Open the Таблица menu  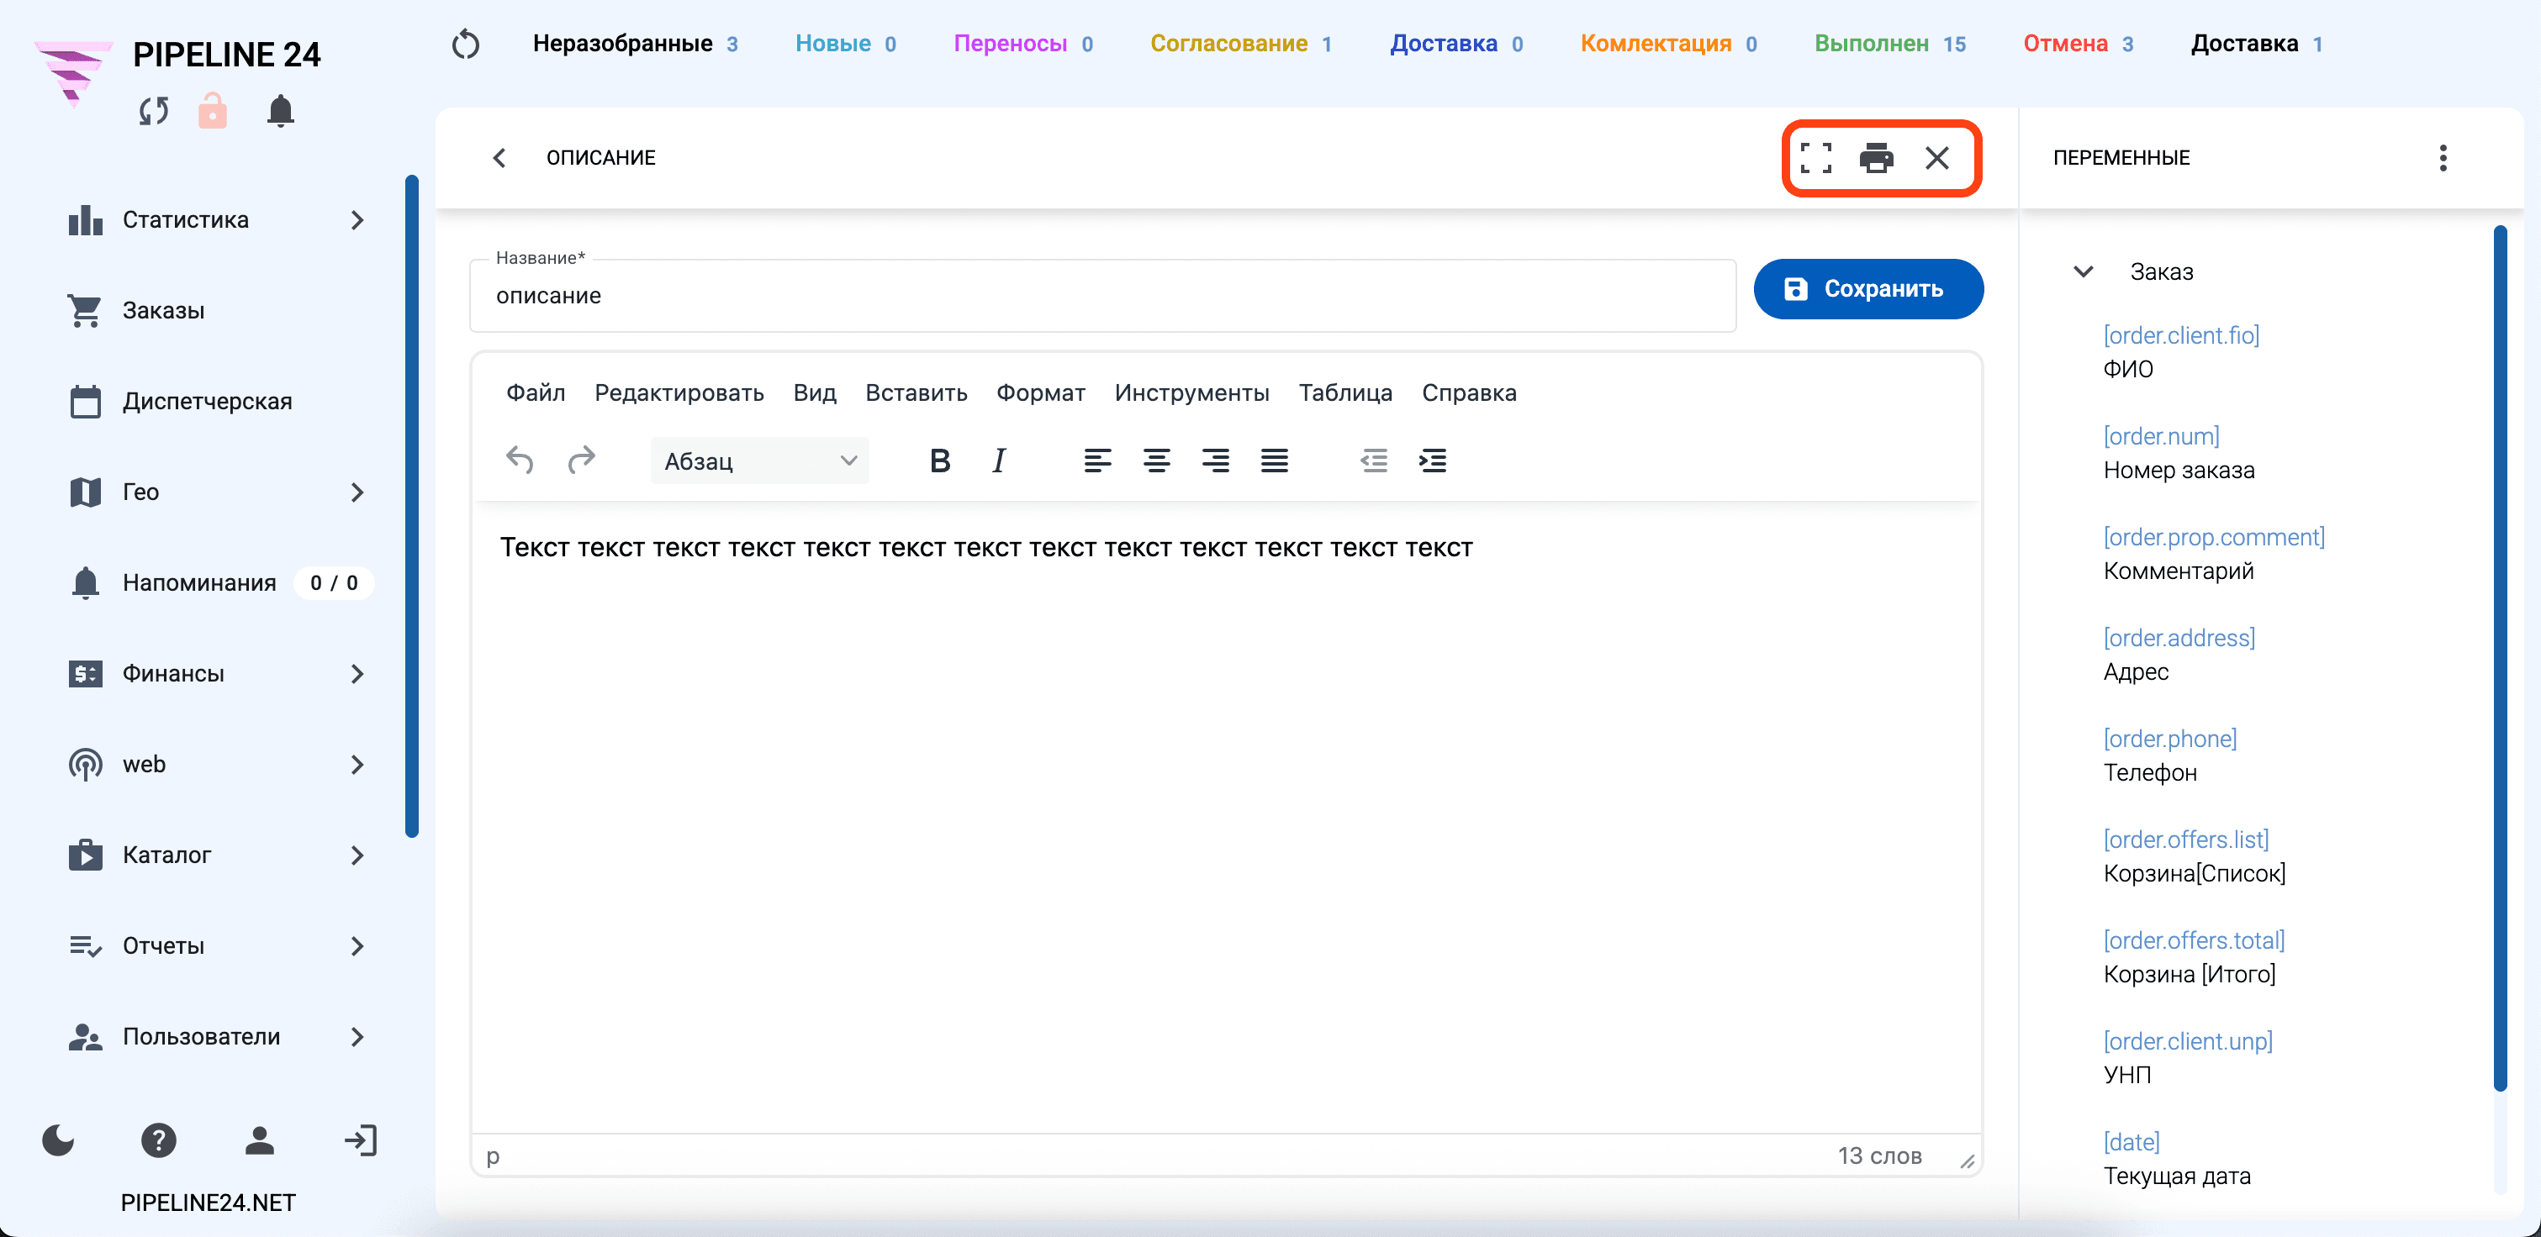pyautogui.click(x=1344, y=392)
